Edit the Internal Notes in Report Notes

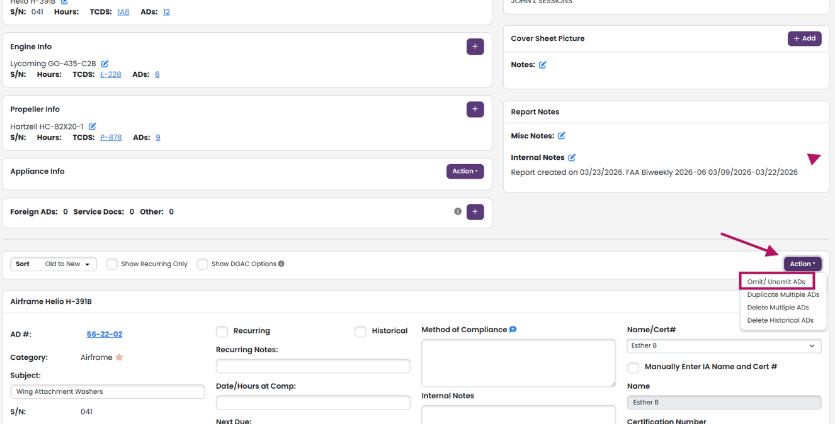tap(572, 158)
